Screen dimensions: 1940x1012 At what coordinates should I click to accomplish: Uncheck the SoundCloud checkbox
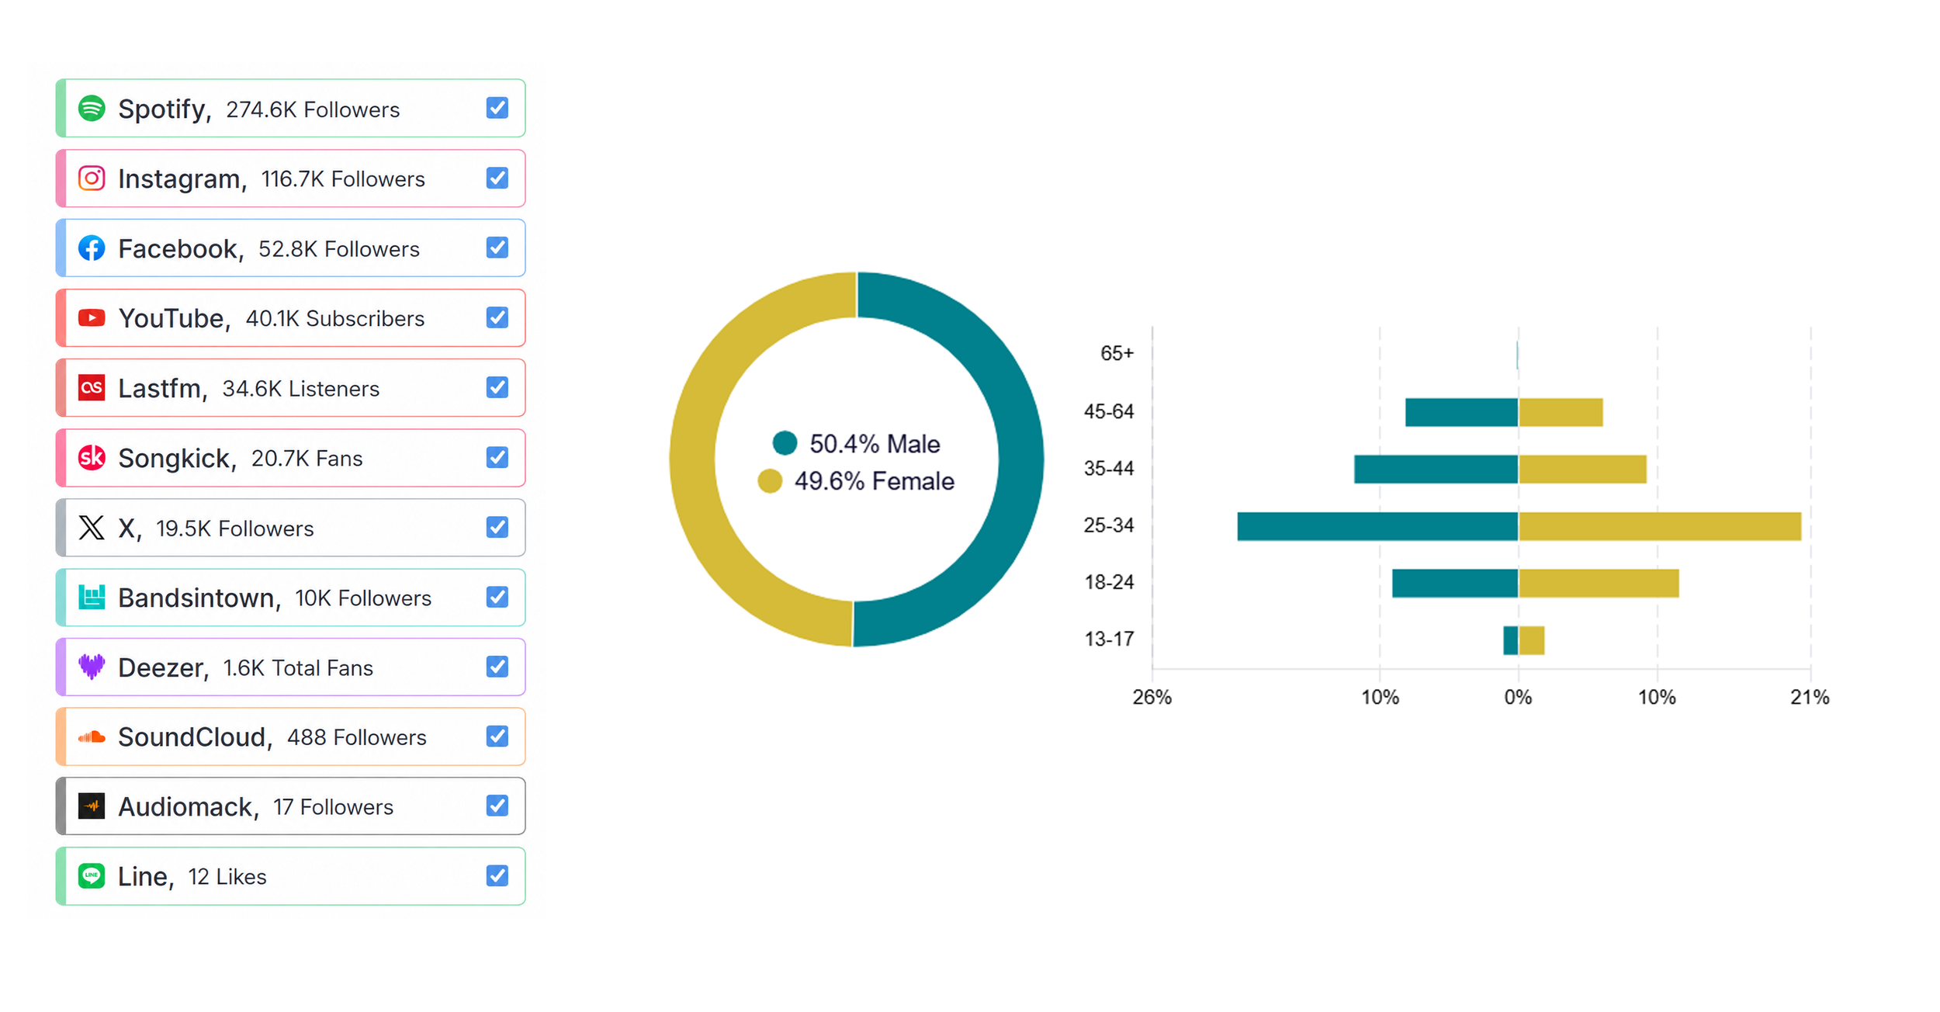[x=497, y=736]
